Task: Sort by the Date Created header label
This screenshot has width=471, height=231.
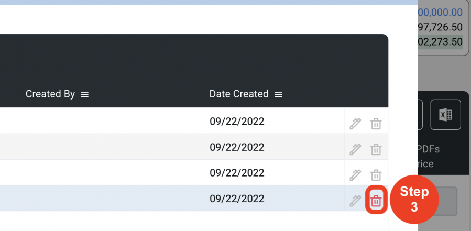Action: 239,94
